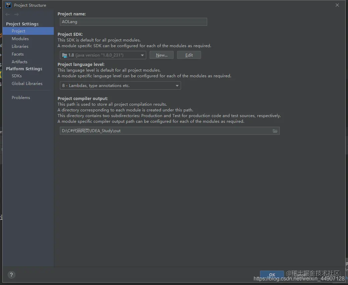This screenshot has width=348, height=285.
Task: Click the Platform Settings section header
Action: [24, 69]
